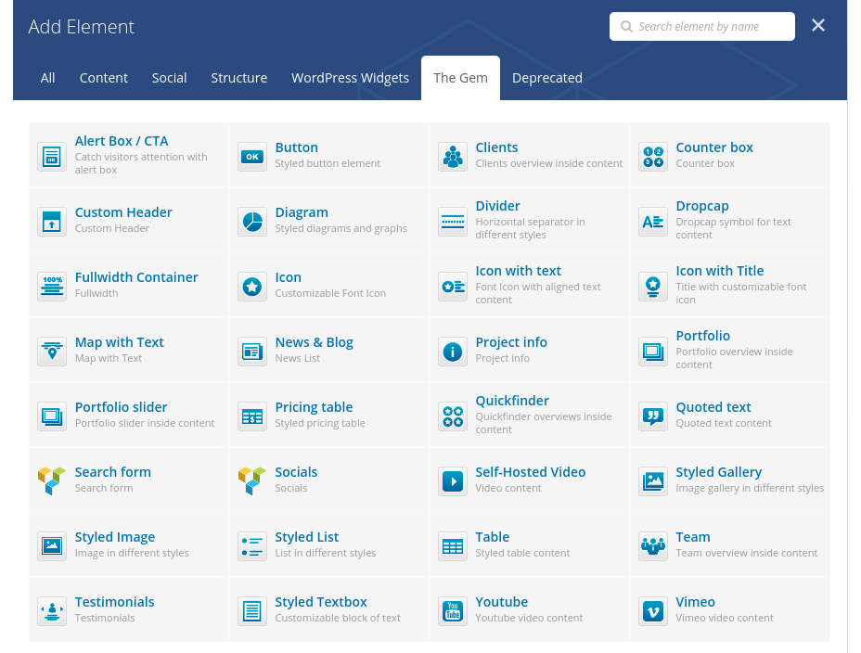Click the Alert Box / CTA icon
The height and width of the screenshot is (653, 861).
click(52, 157)
